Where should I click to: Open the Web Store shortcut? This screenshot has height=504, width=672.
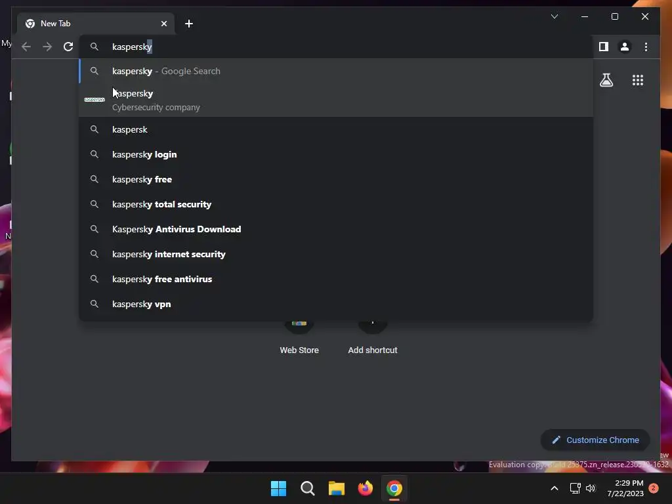[299, 339]
